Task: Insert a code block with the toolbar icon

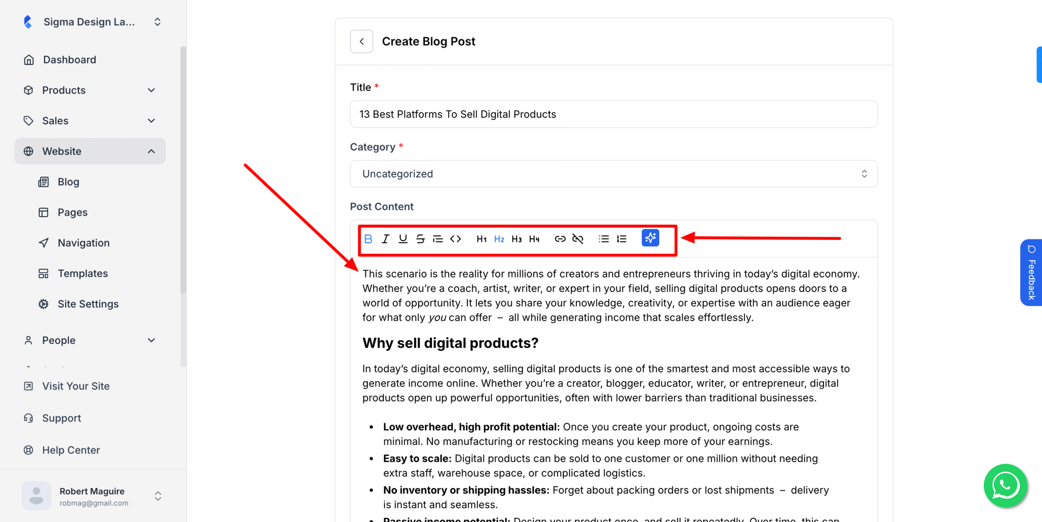Action: point(455,239)
